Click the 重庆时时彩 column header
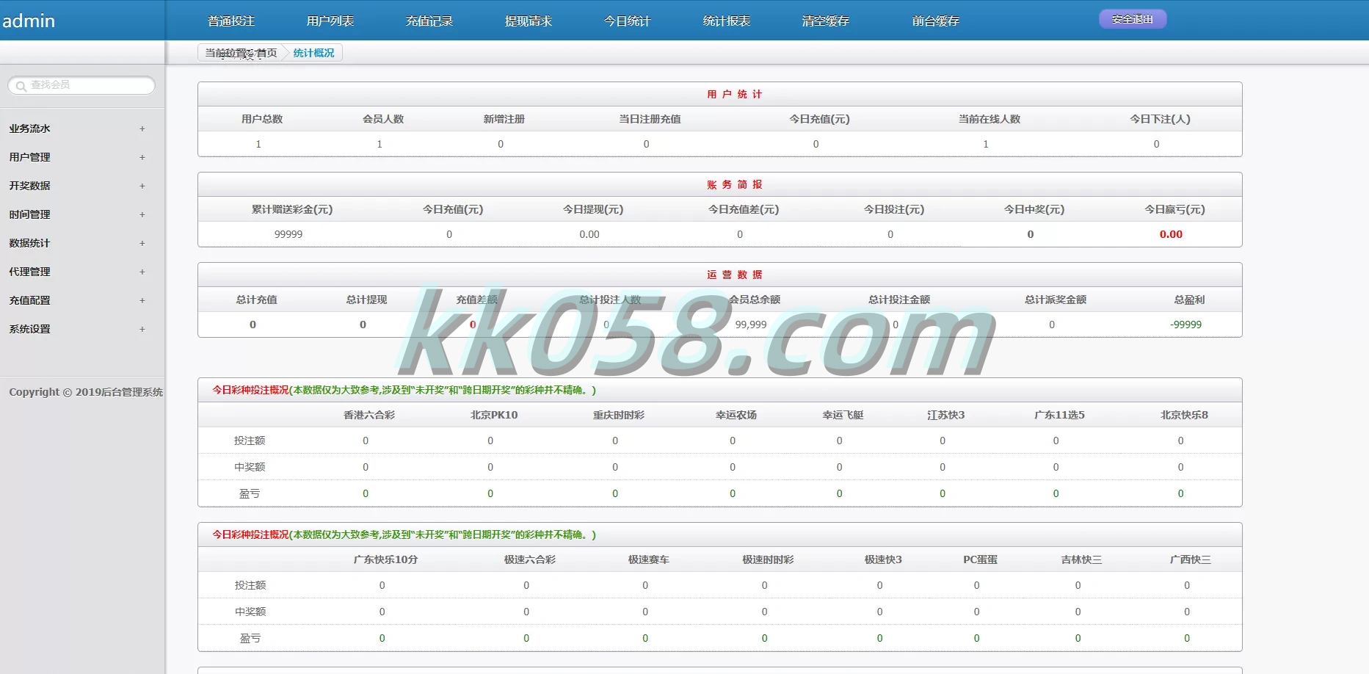Viewport: 1369px width, 674px height. tap(619, 415)
